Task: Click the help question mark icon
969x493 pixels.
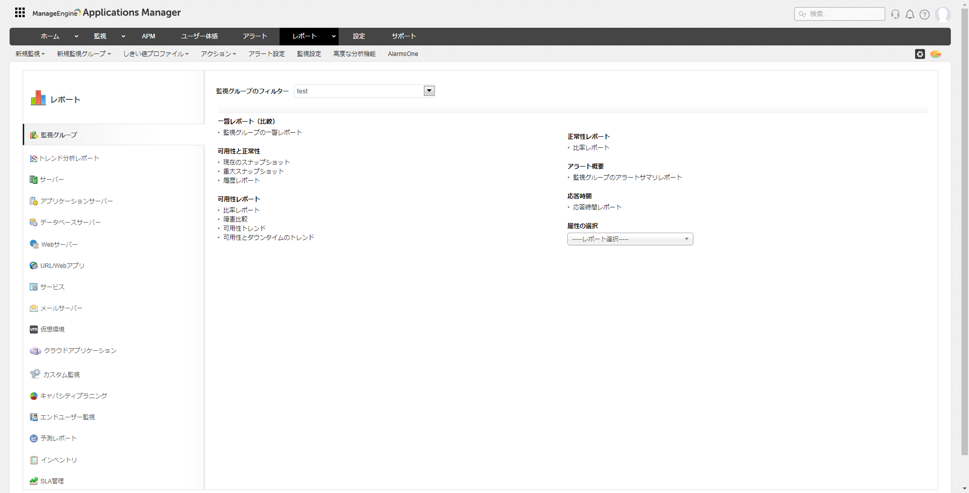Action: (925, 14)
